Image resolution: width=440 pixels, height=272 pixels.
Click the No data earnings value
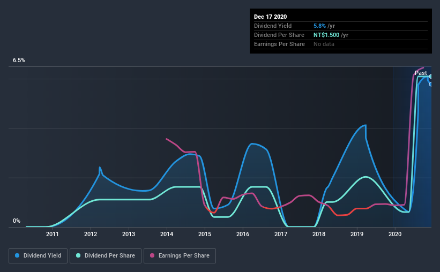pos(324,44)
